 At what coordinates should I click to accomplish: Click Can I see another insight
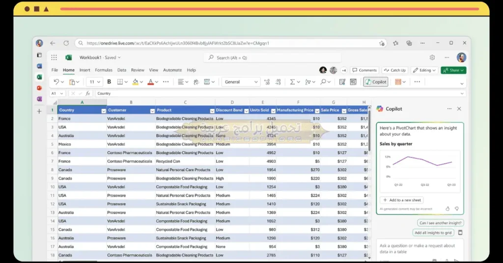[440, 223]
